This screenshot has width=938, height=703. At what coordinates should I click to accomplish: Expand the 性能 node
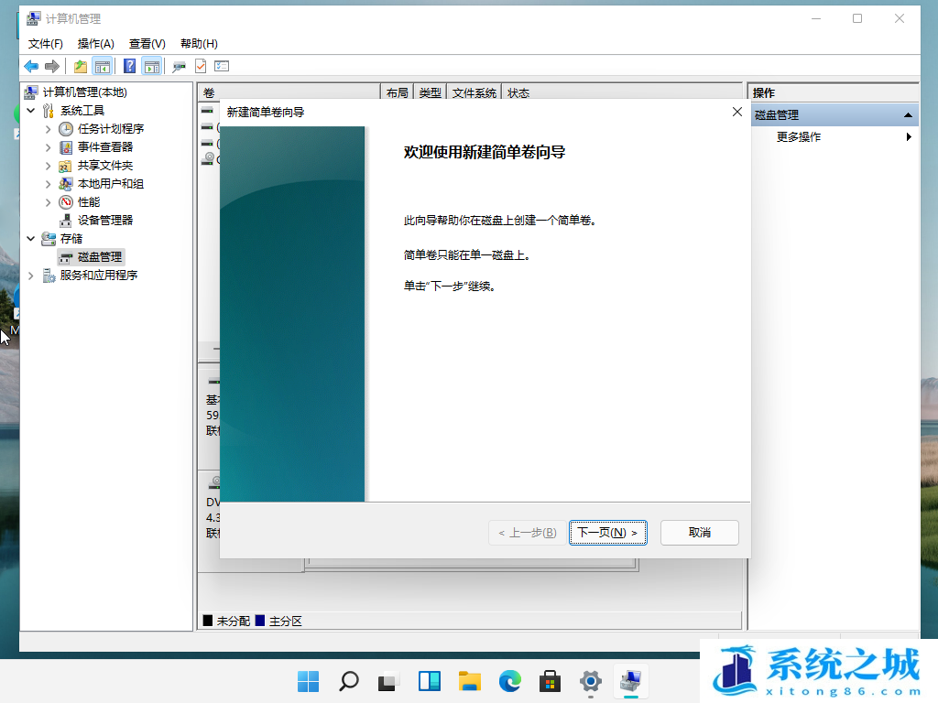point(49,202)
